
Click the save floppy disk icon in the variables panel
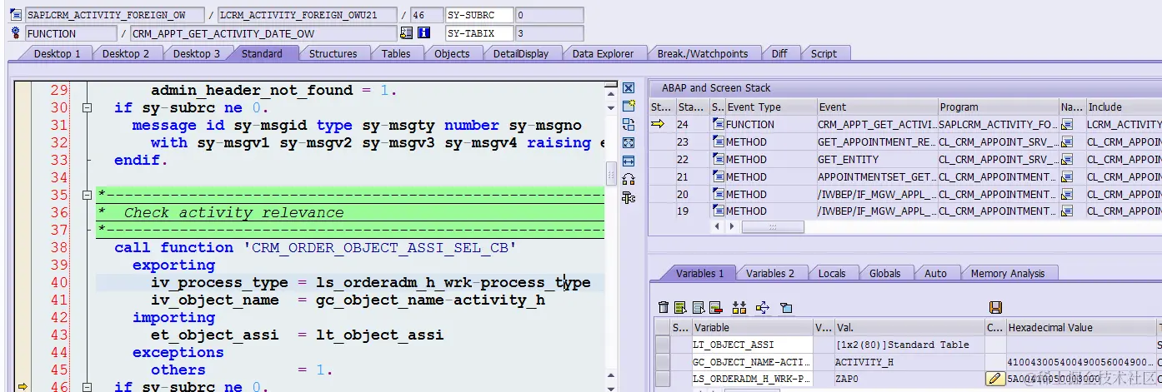coord(995,308)
